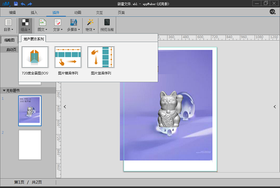
Task: Open the 目录 dropdown
Action: pos(8,25)
